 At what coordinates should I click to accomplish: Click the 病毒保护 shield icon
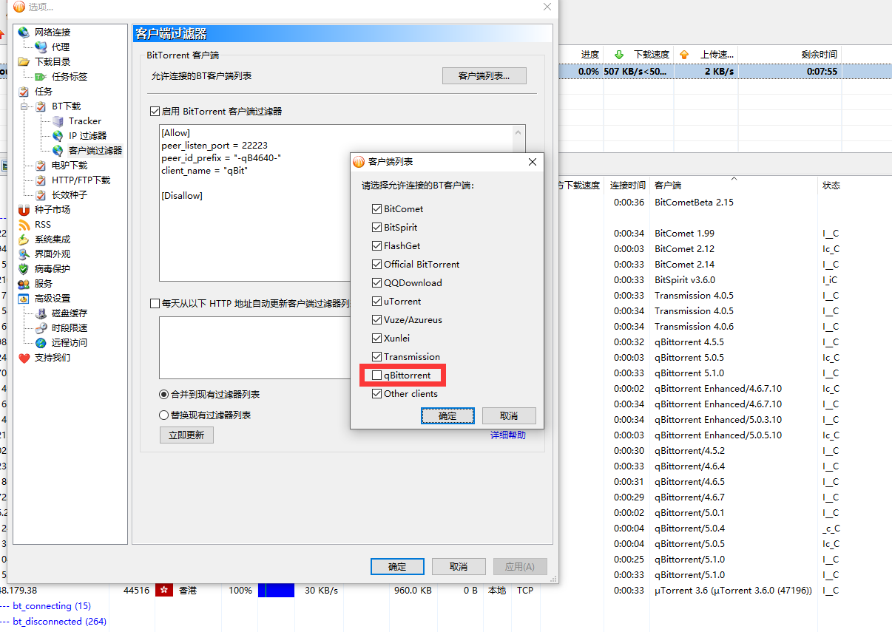coord(24,269)
